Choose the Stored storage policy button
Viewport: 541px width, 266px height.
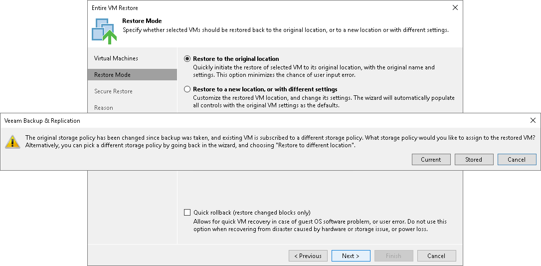pos(474,160)
